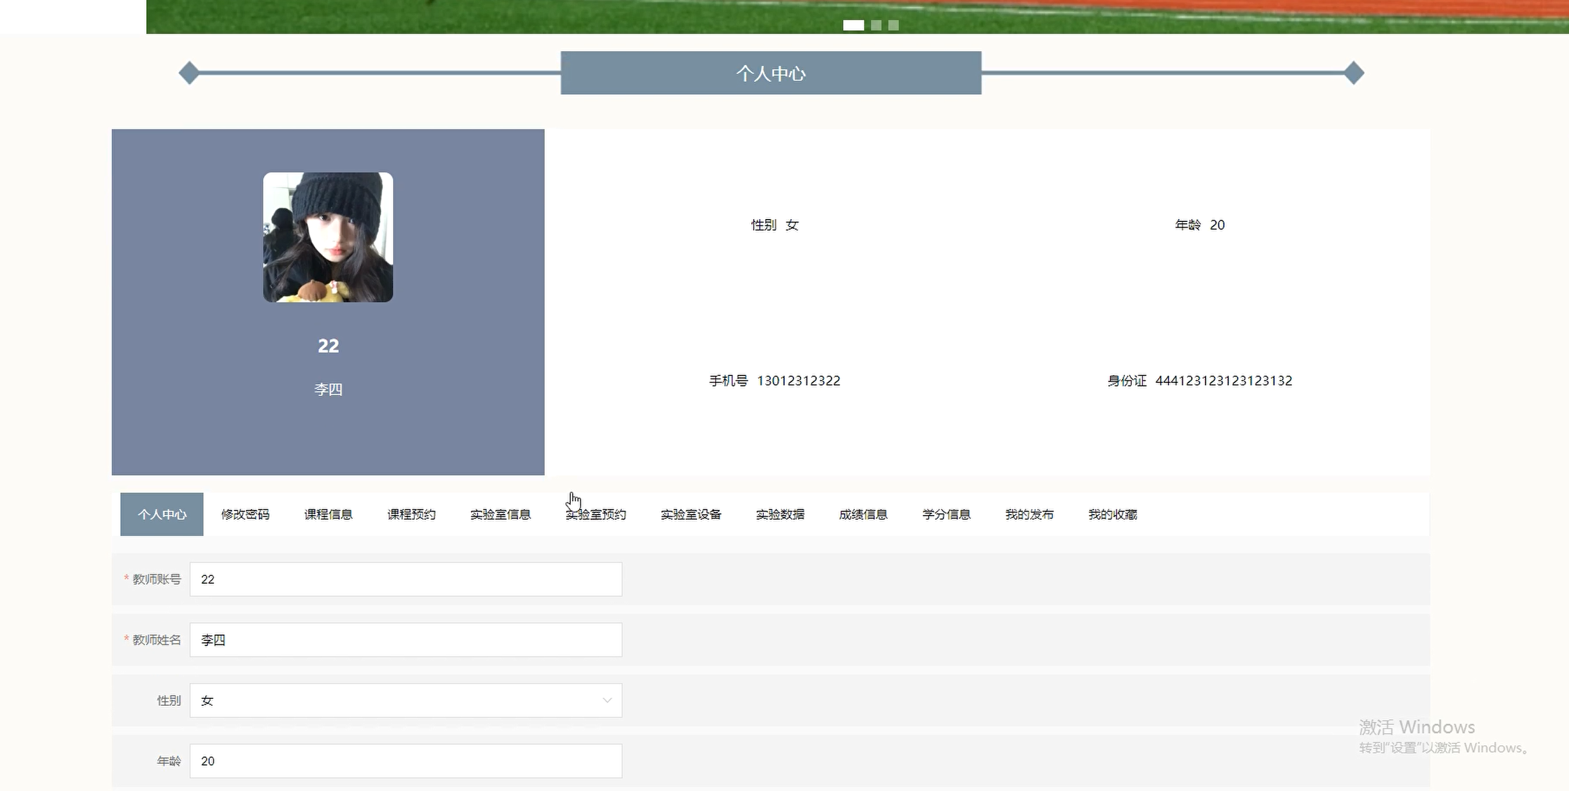Open the 实验室设备 tab
This screenshot has height=791, width=1569.
click(x=691, y=515)
